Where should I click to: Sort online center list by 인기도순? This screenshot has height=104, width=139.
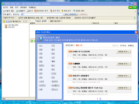pos(123,46)
